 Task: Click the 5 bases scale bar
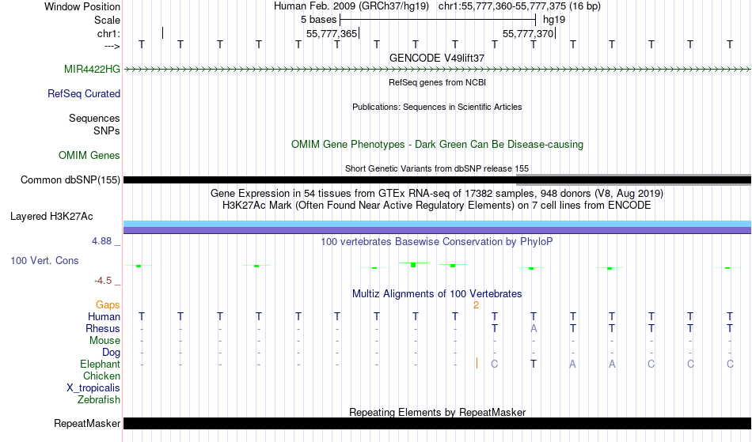click(x=438, y=20)
